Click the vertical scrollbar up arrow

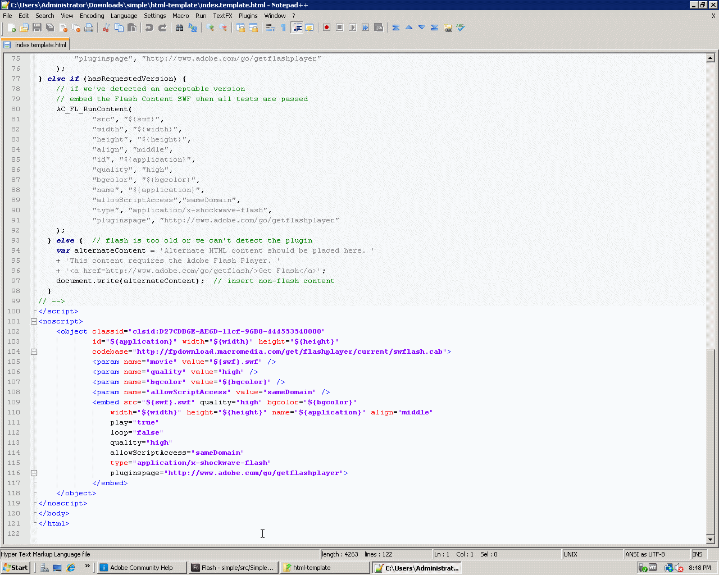click(710, 58)
